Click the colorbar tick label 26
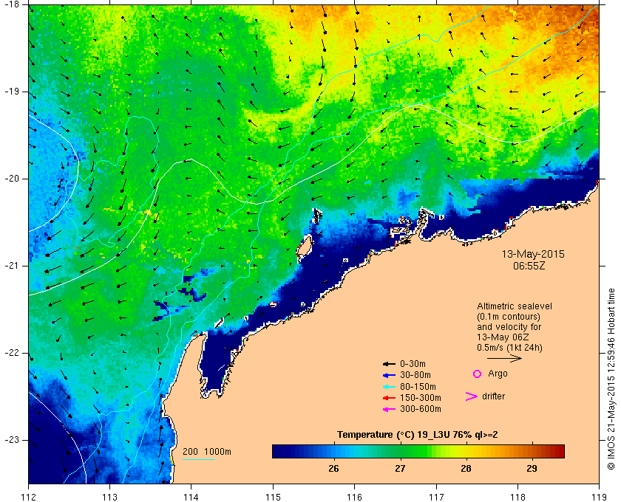Viewport: 621px width, 502px height. (334, 468)
